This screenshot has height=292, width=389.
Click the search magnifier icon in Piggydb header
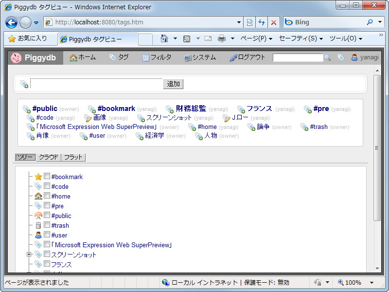(328, 57)
